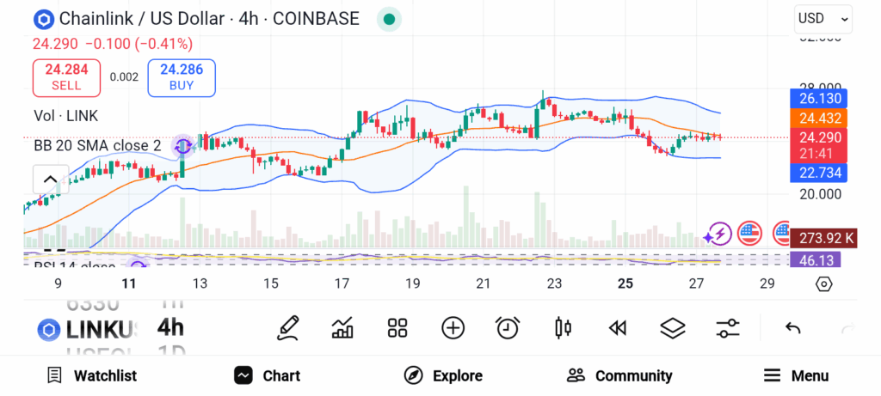This screenshot has width=881, height=396.
Task: Click the hexagon chart settings icon near the time axis
Action: point(823,284)
